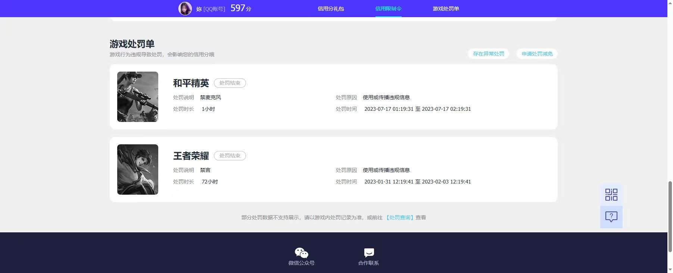Click the WeChat 微信公众号 icon
673x273 pixels.
[x=301, y=253]
